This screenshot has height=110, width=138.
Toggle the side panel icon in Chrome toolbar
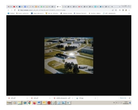click(123, 10)
